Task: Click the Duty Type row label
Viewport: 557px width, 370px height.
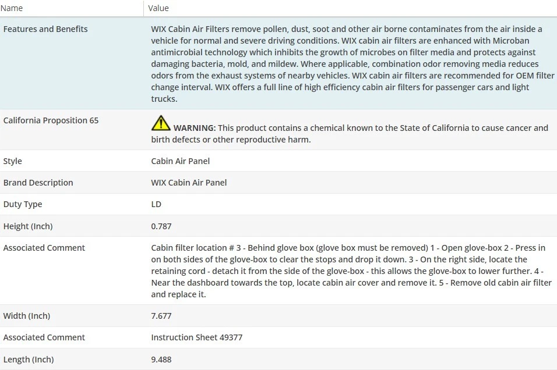Action: coord(23,204)
